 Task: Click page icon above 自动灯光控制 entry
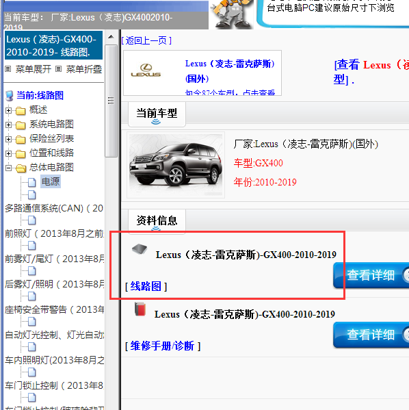(32, 322)
